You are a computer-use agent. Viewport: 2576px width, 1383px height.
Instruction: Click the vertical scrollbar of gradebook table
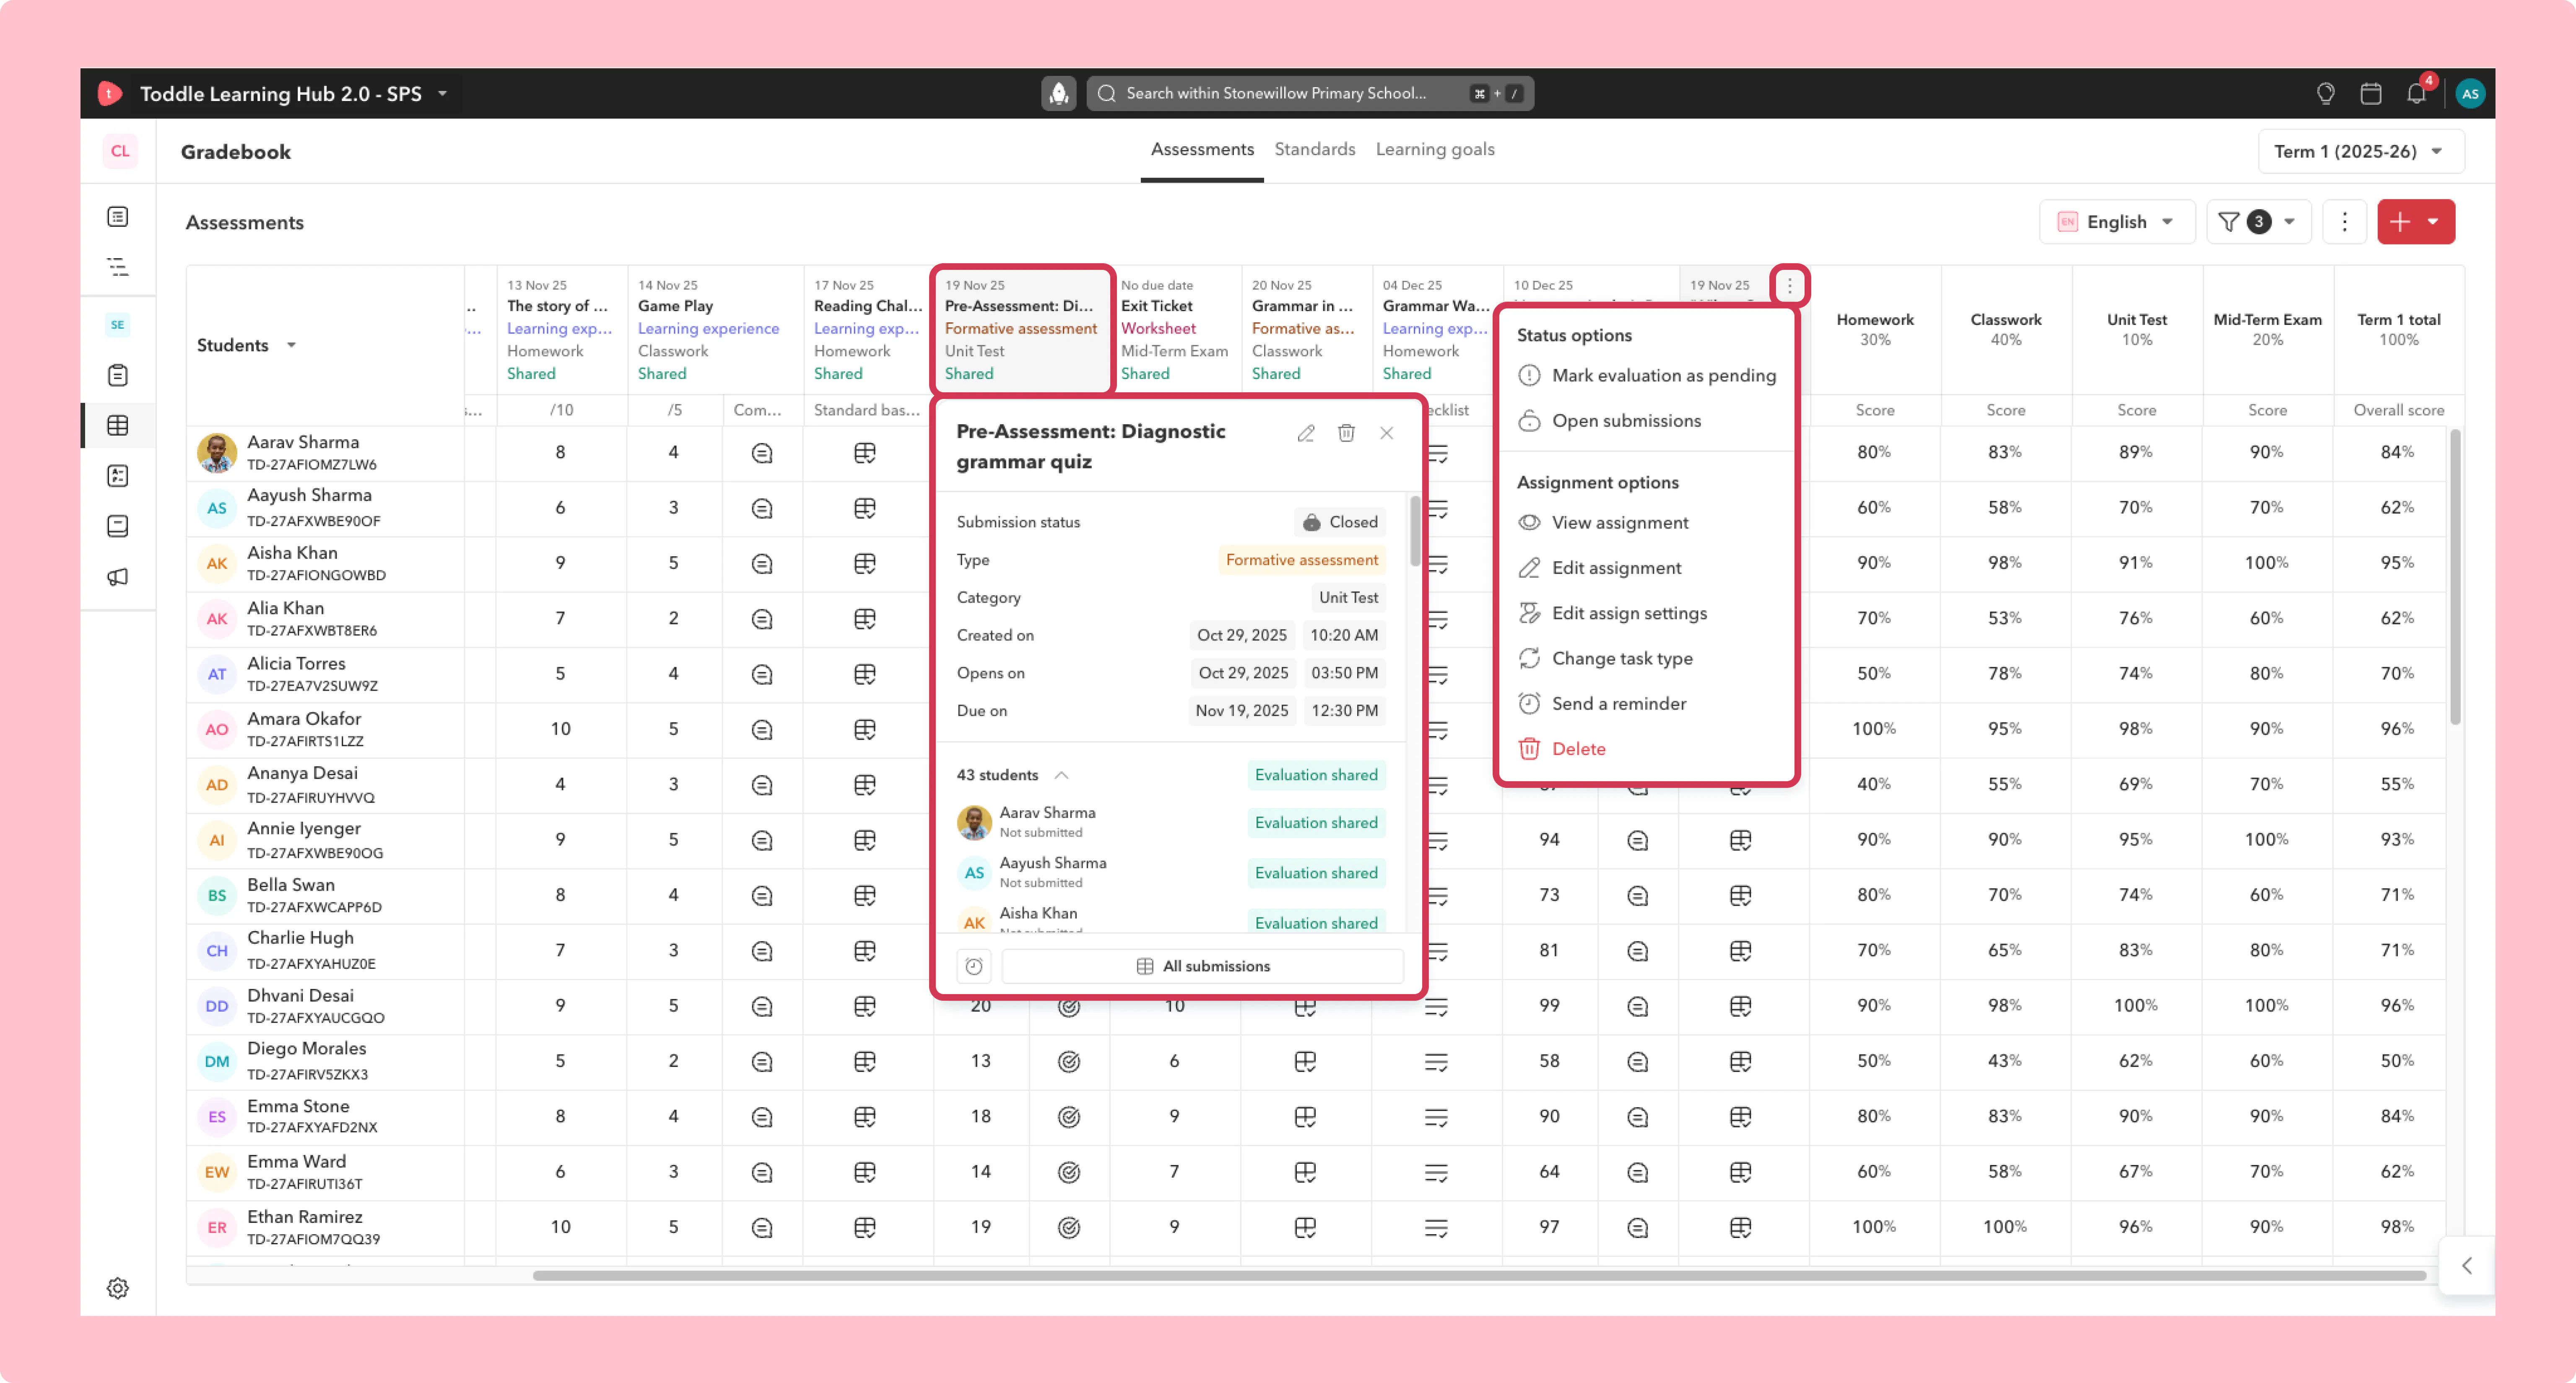click(2455, 578)
